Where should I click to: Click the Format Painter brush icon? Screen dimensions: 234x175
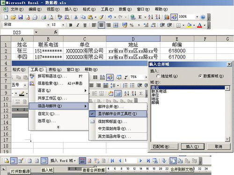[x=102, y=17]
